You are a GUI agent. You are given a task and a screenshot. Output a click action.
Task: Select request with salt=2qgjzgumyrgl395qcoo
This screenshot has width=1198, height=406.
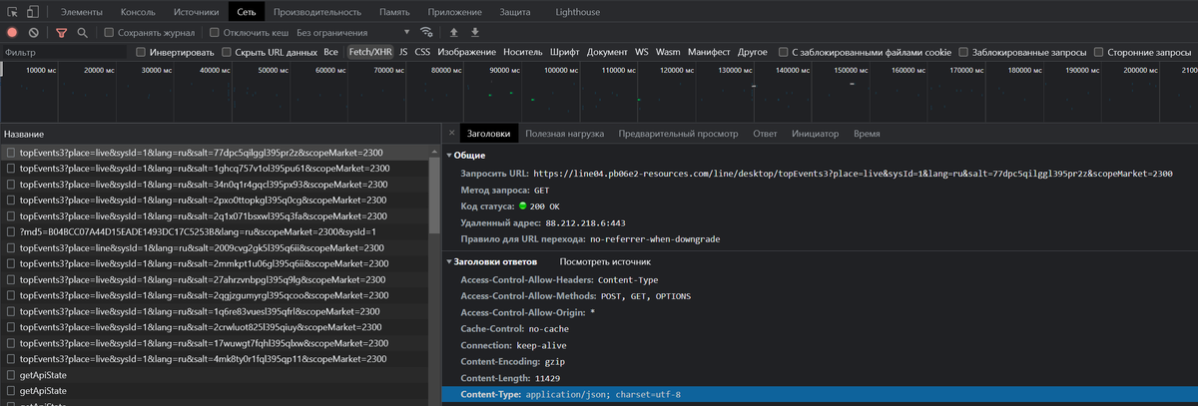(x=214, y=295)
